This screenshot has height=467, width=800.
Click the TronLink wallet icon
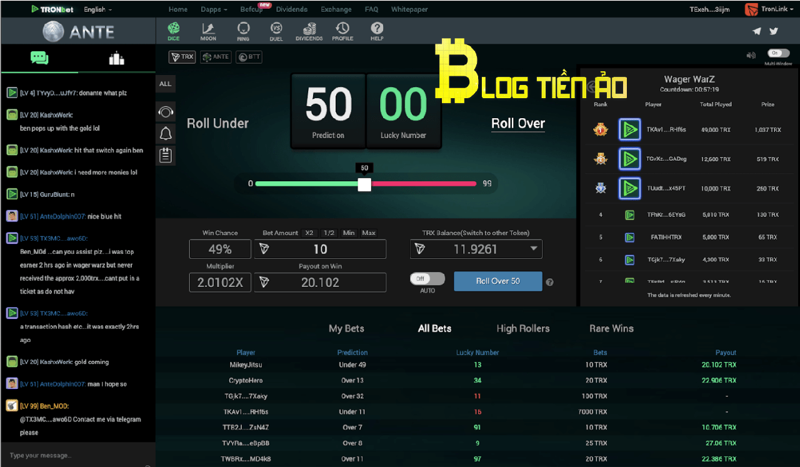(x=752, y=9)
